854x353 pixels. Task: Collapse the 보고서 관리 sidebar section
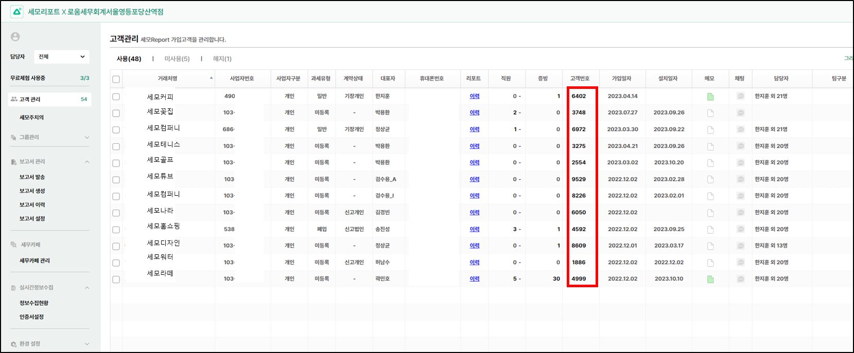(x=86, y=162)
